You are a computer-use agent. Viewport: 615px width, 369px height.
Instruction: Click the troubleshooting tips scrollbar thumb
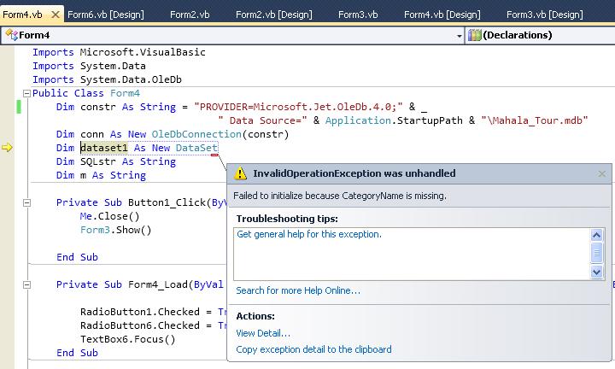[596, 254]
